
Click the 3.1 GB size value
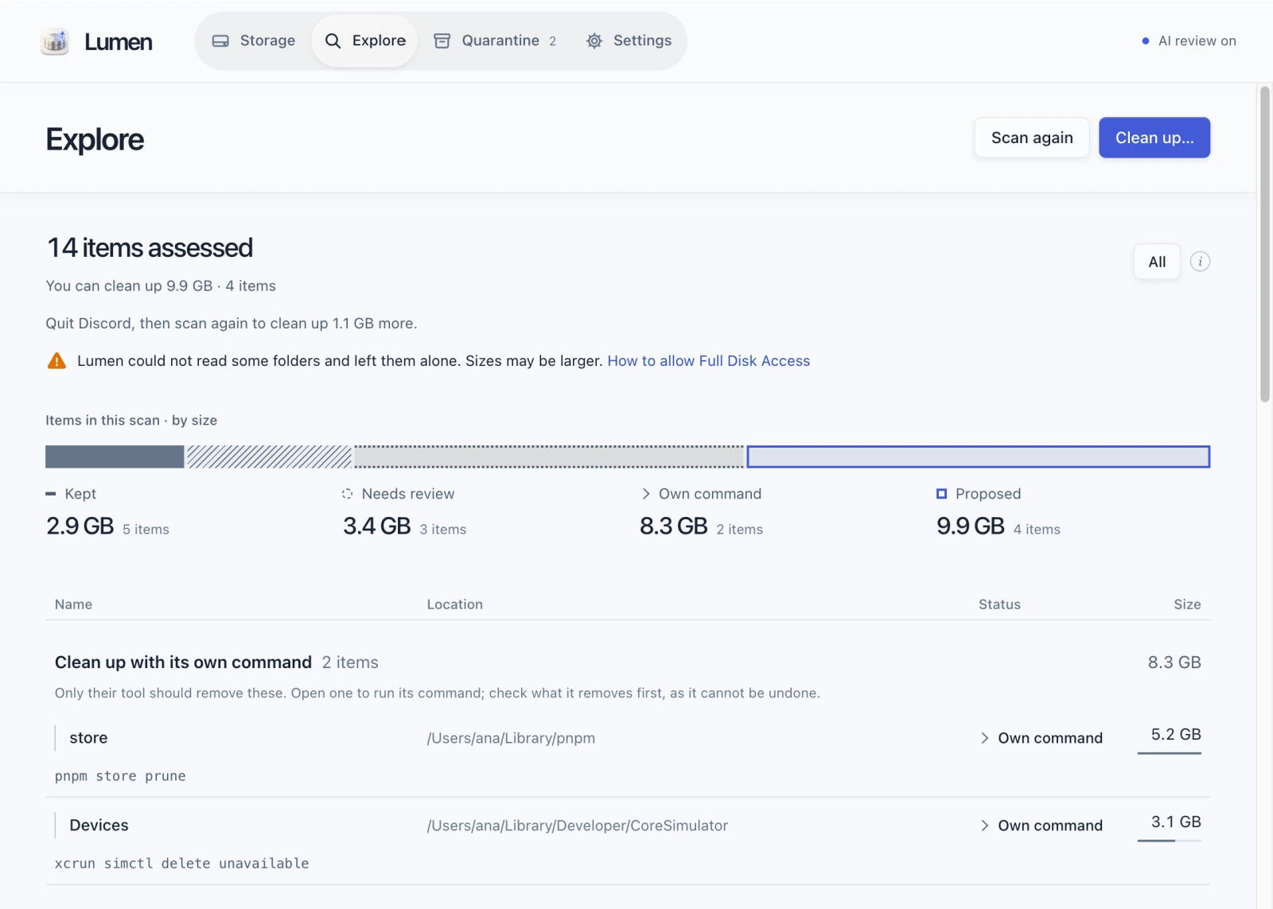click(x=1176, y=822)
